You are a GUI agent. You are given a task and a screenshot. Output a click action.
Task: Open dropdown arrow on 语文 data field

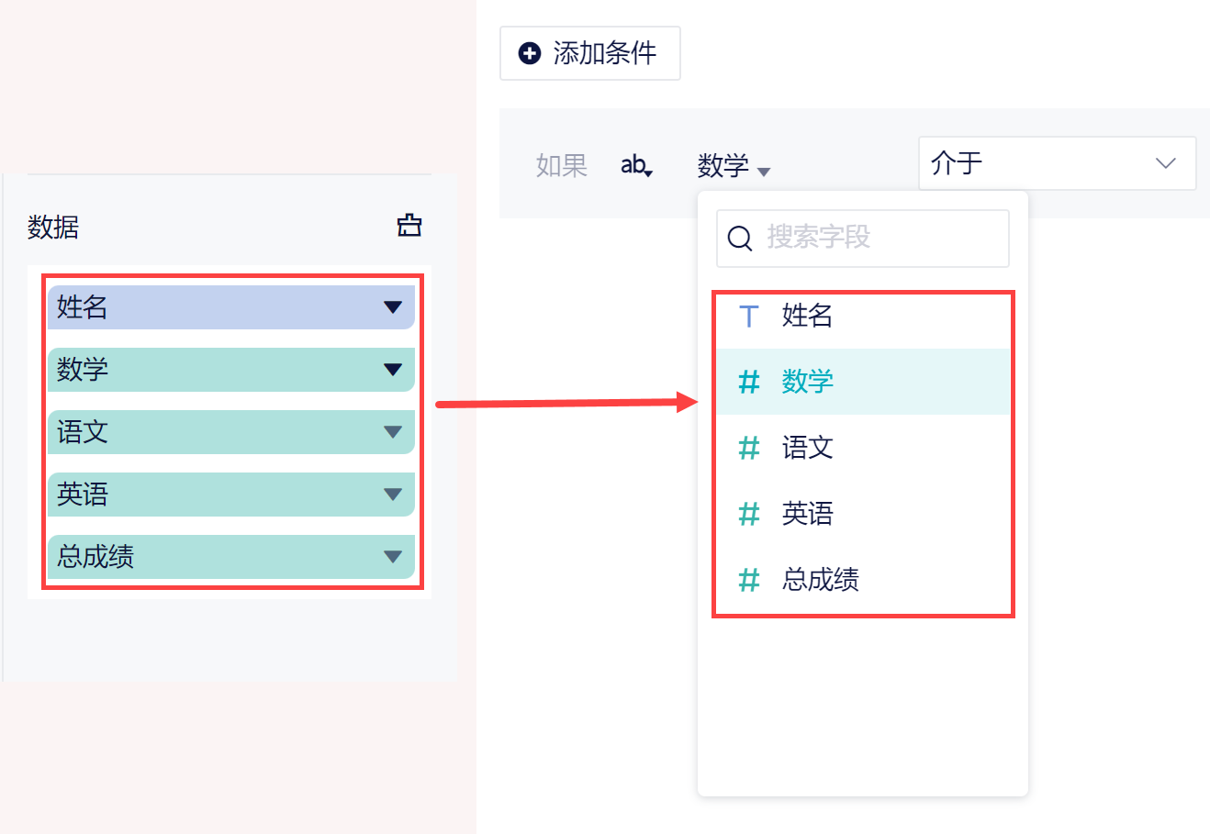(x=393, y=432)
